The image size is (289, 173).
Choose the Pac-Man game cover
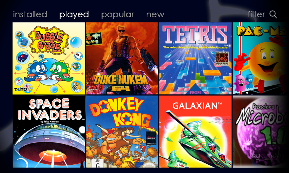260,58
